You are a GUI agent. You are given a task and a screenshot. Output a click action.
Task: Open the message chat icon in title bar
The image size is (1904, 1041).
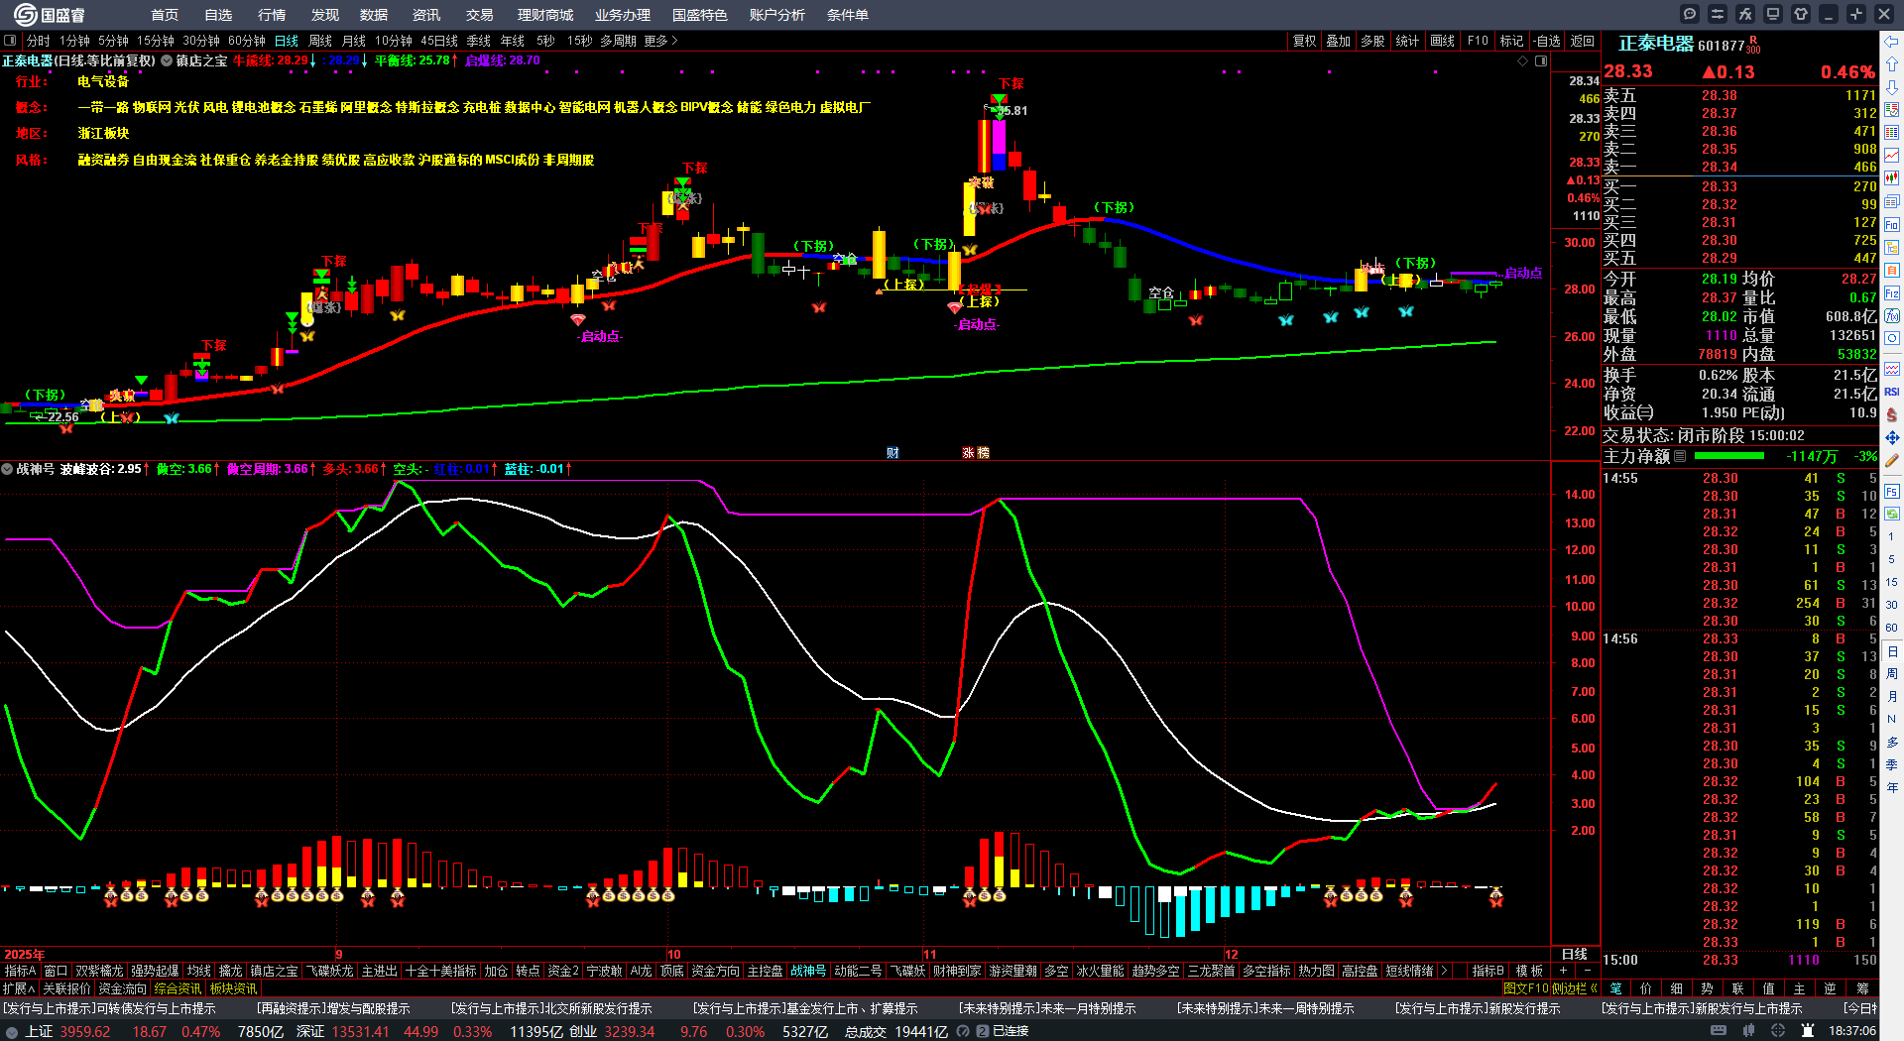pos(1690,14)
